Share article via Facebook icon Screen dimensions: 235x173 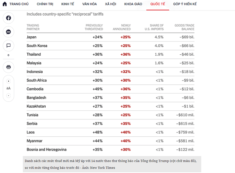click(x=8, y=18)
